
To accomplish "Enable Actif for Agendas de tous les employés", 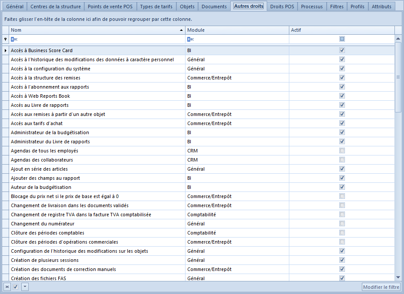I will (x=342, y=151).
